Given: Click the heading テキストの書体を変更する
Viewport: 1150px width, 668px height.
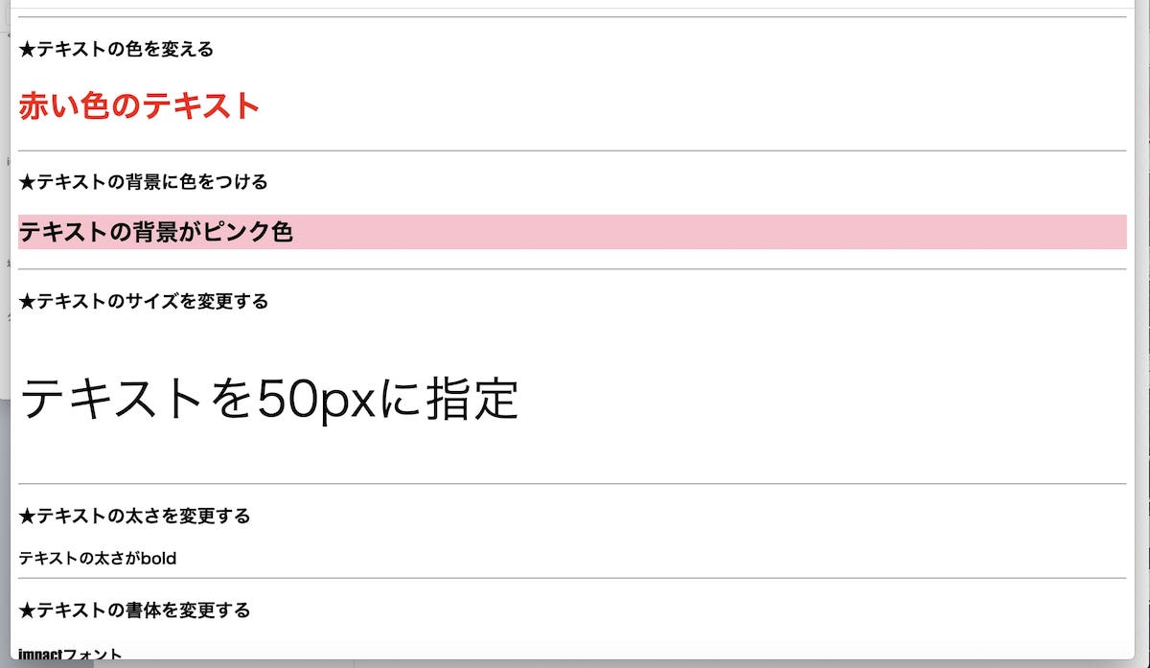Looking at the screenshot, I should (144, 610).
